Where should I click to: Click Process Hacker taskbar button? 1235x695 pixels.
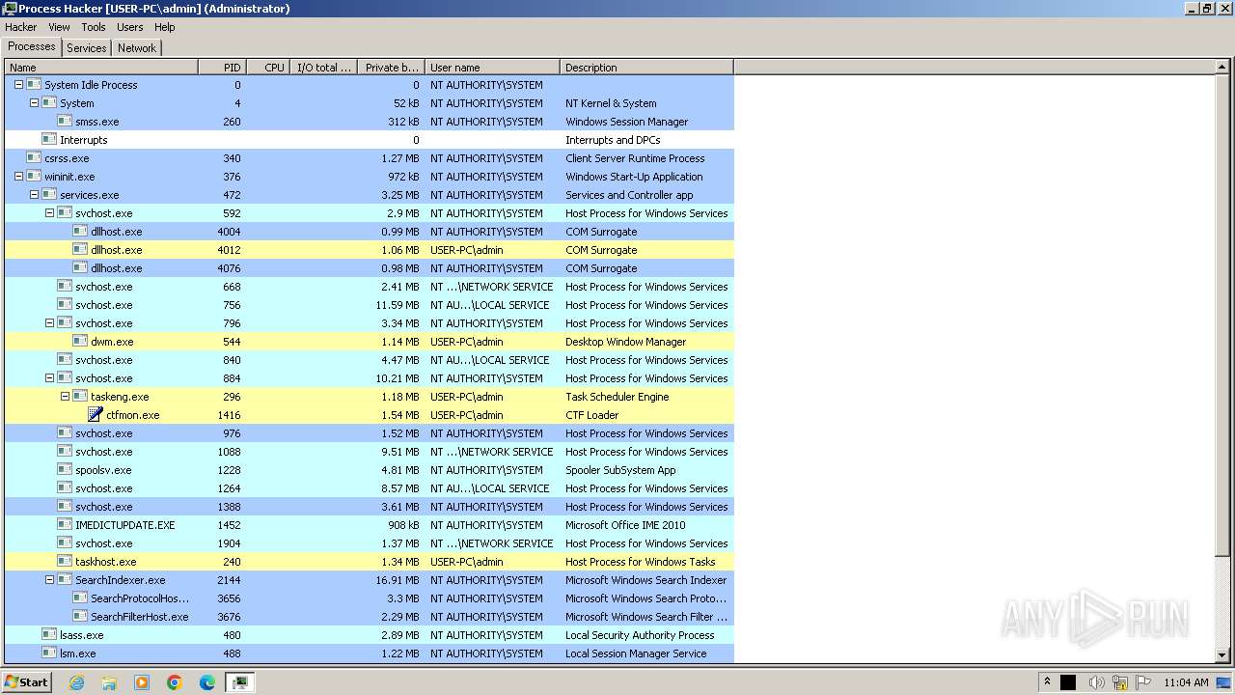(239, 682)
